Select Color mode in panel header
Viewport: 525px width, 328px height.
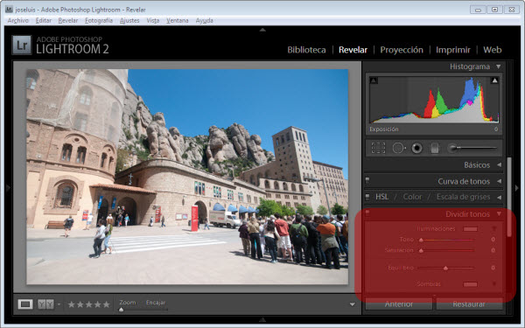pos(412,197)
